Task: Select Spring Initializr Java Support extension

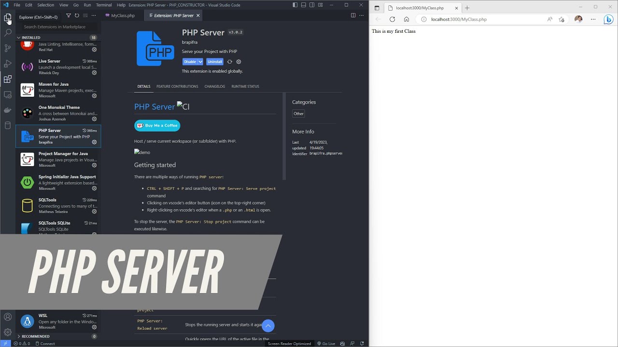Action: [x=58, y=183]
